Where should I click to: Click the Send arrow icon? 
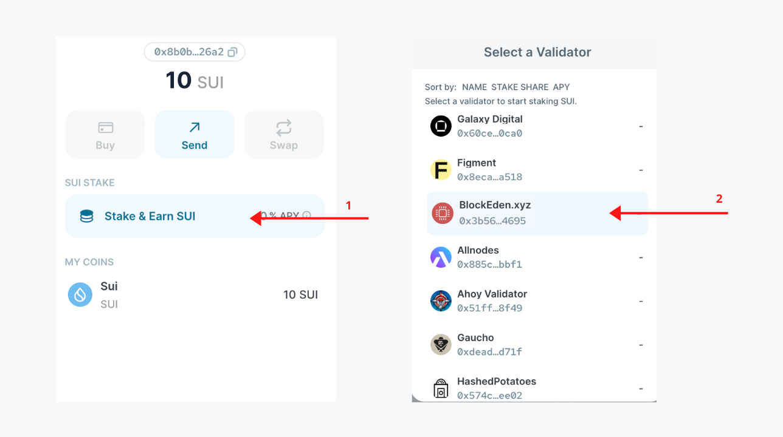[x=195, y=127]
